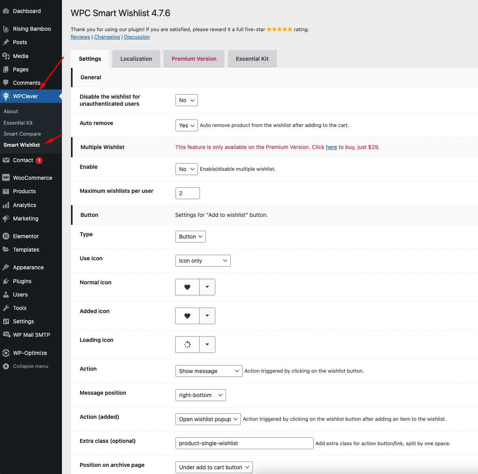Click the Comments bubble icon
The height and width of the screenshot is (474, 478).
pos(6,83)
